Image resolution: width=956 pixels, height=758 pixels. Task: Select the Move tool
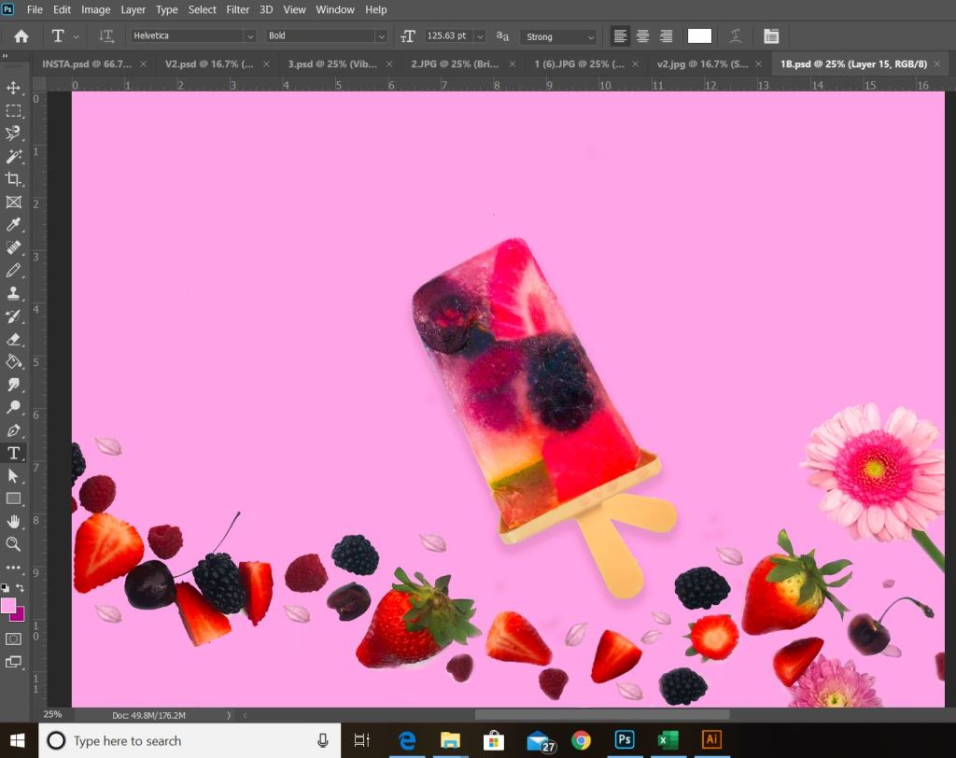pyautogui.click(x=14, y=88)
